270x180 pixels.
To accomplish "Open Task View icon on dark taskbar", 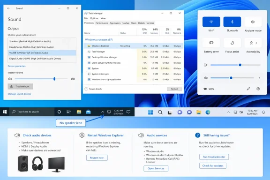I will pyautogui.click(x=68, y=112).
